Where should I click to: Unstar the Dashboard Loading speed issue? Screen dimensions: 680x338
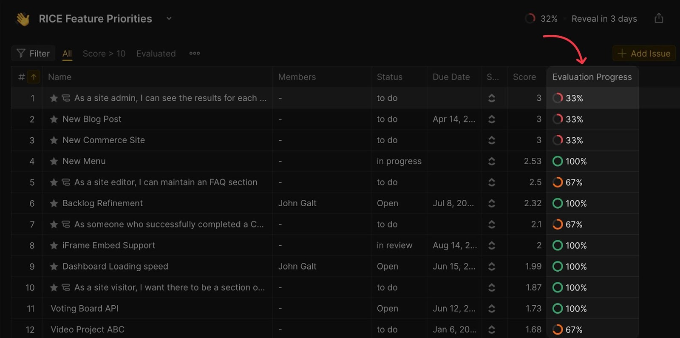(x=54, y=267)
